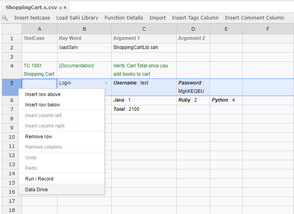
Task: Click the magnifier search icon in toolbar
Action: click(x=5, y=18)
